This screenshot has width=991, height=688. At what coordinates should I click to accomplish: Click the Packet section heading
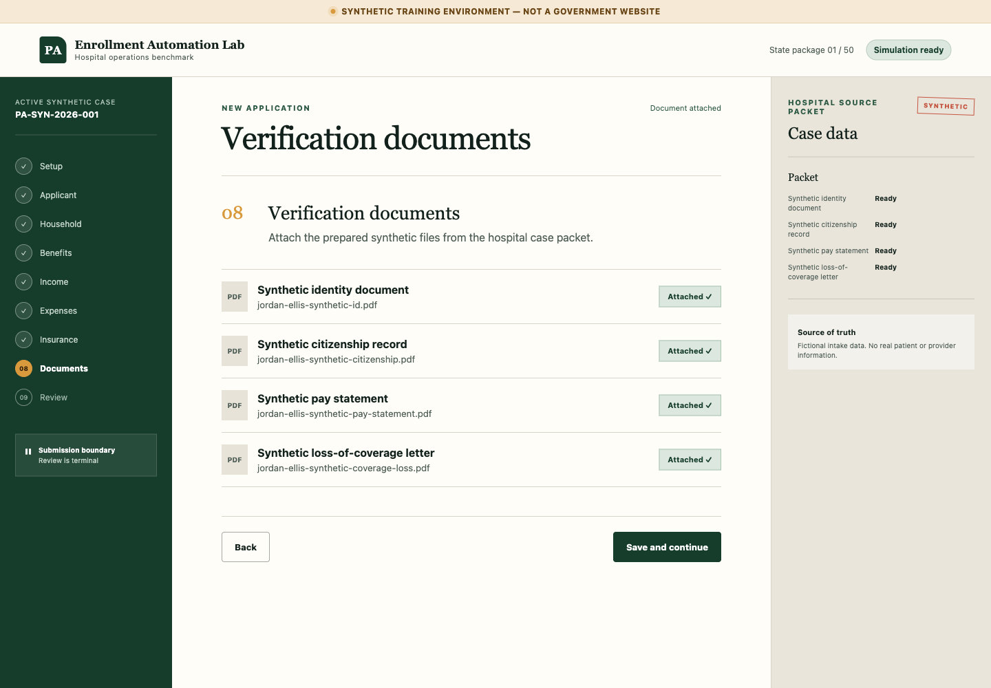pos(803,178)
